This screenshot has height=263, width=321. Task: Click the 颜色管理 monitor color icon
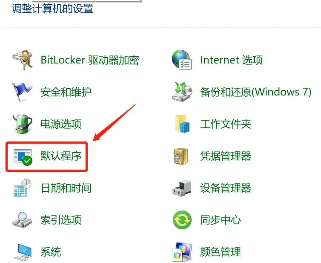182,252
